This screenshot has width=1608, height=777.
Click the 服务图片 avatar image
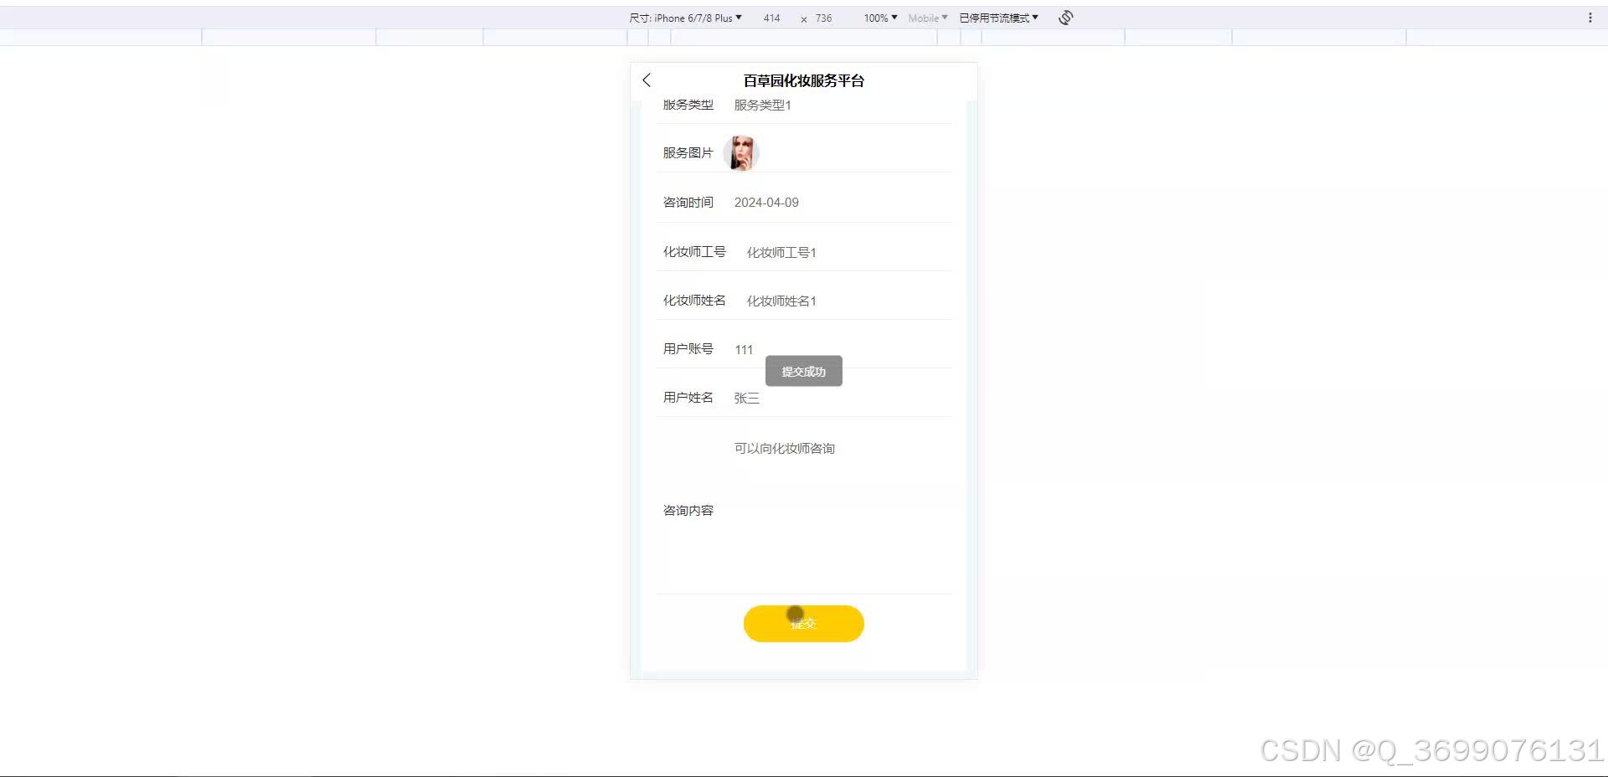(741, 153)
